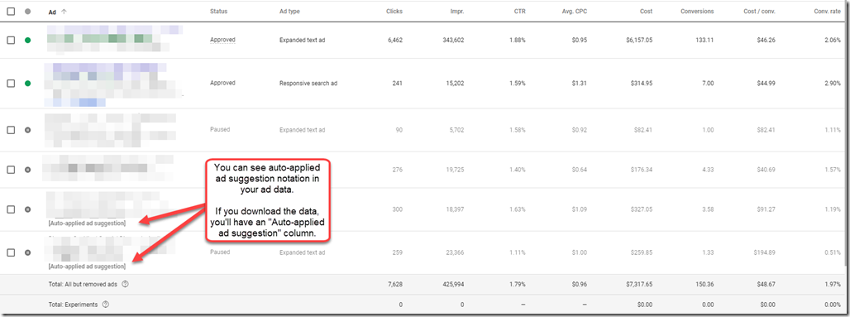This screenshot has height=317, width=850.
Task: Click the Total: Experiments label
Action: (x=74, y=305)
